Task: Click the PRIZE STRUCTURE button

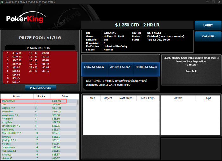Action: tap(41, 88)
